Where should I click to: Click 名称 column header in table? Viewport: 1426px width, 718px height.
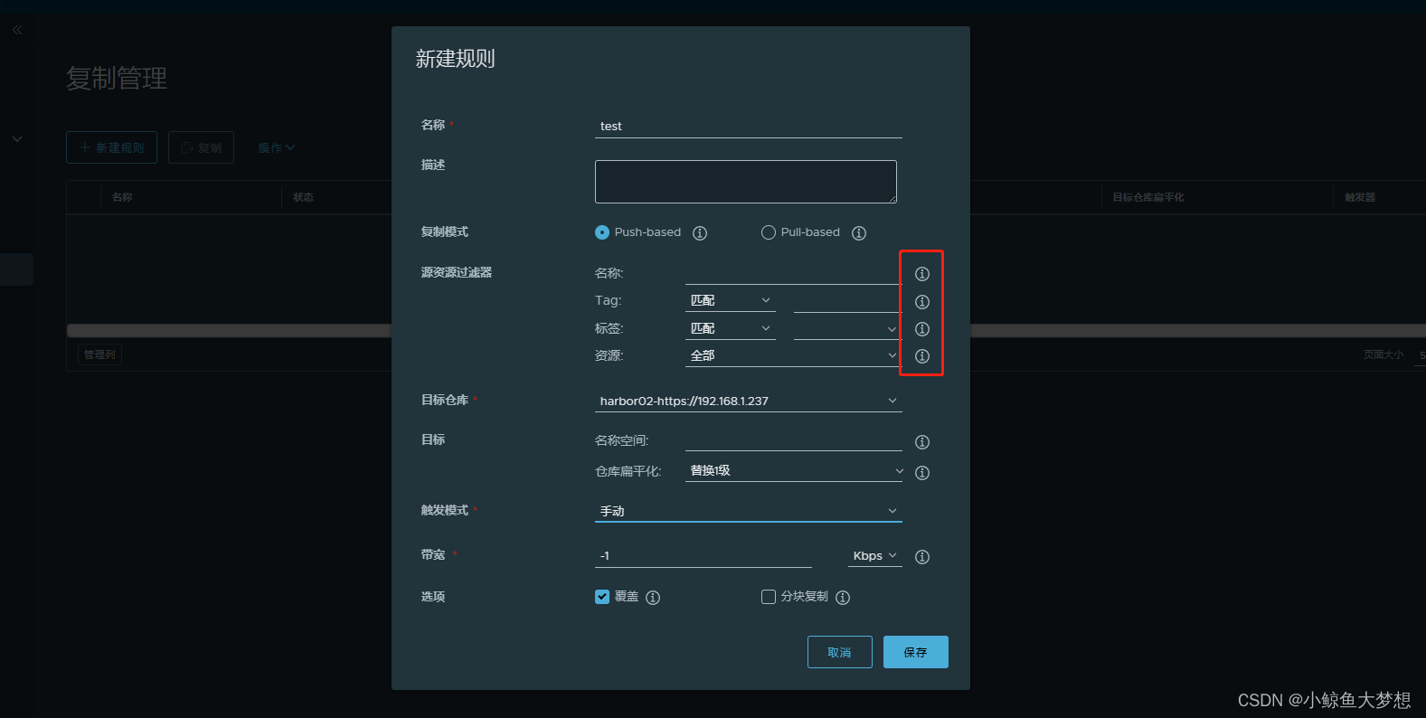(122, 197)
